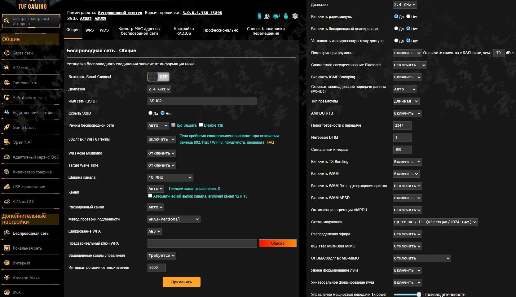This screenshot has height=297, width=516.
Task: Click the Предварительный ключ WPA field
Action: pyautogui.click(x=202, y=243)
